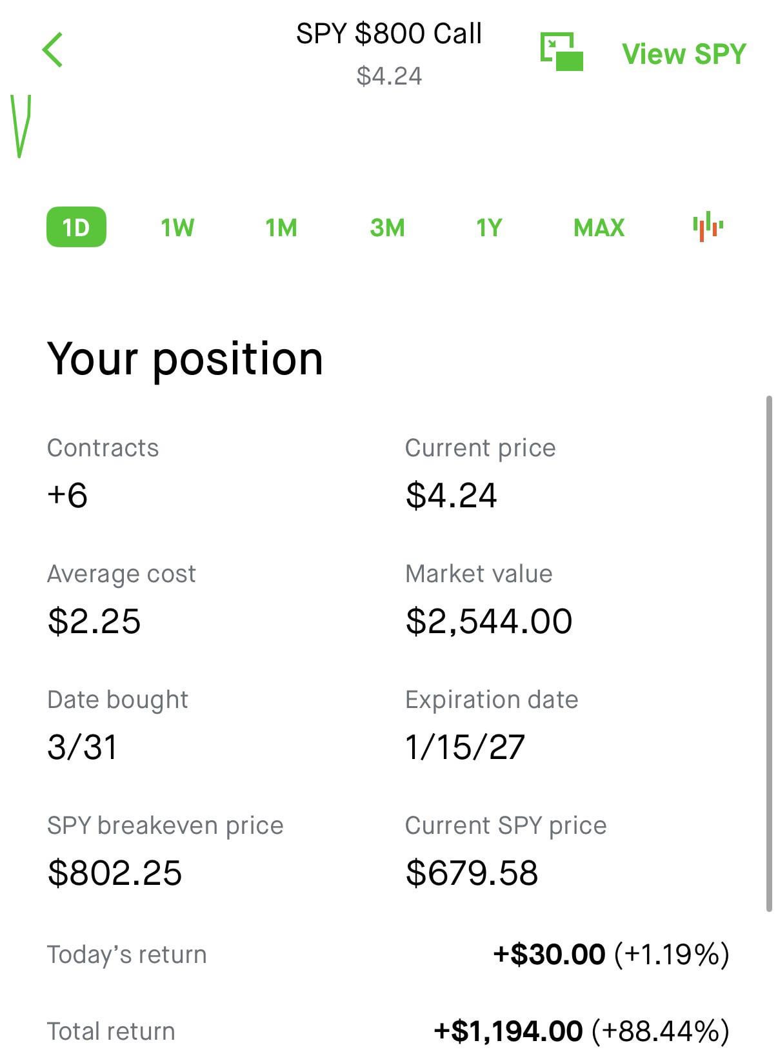Tap the SPY breakeven price $802.25

click(x=115, y=873)
